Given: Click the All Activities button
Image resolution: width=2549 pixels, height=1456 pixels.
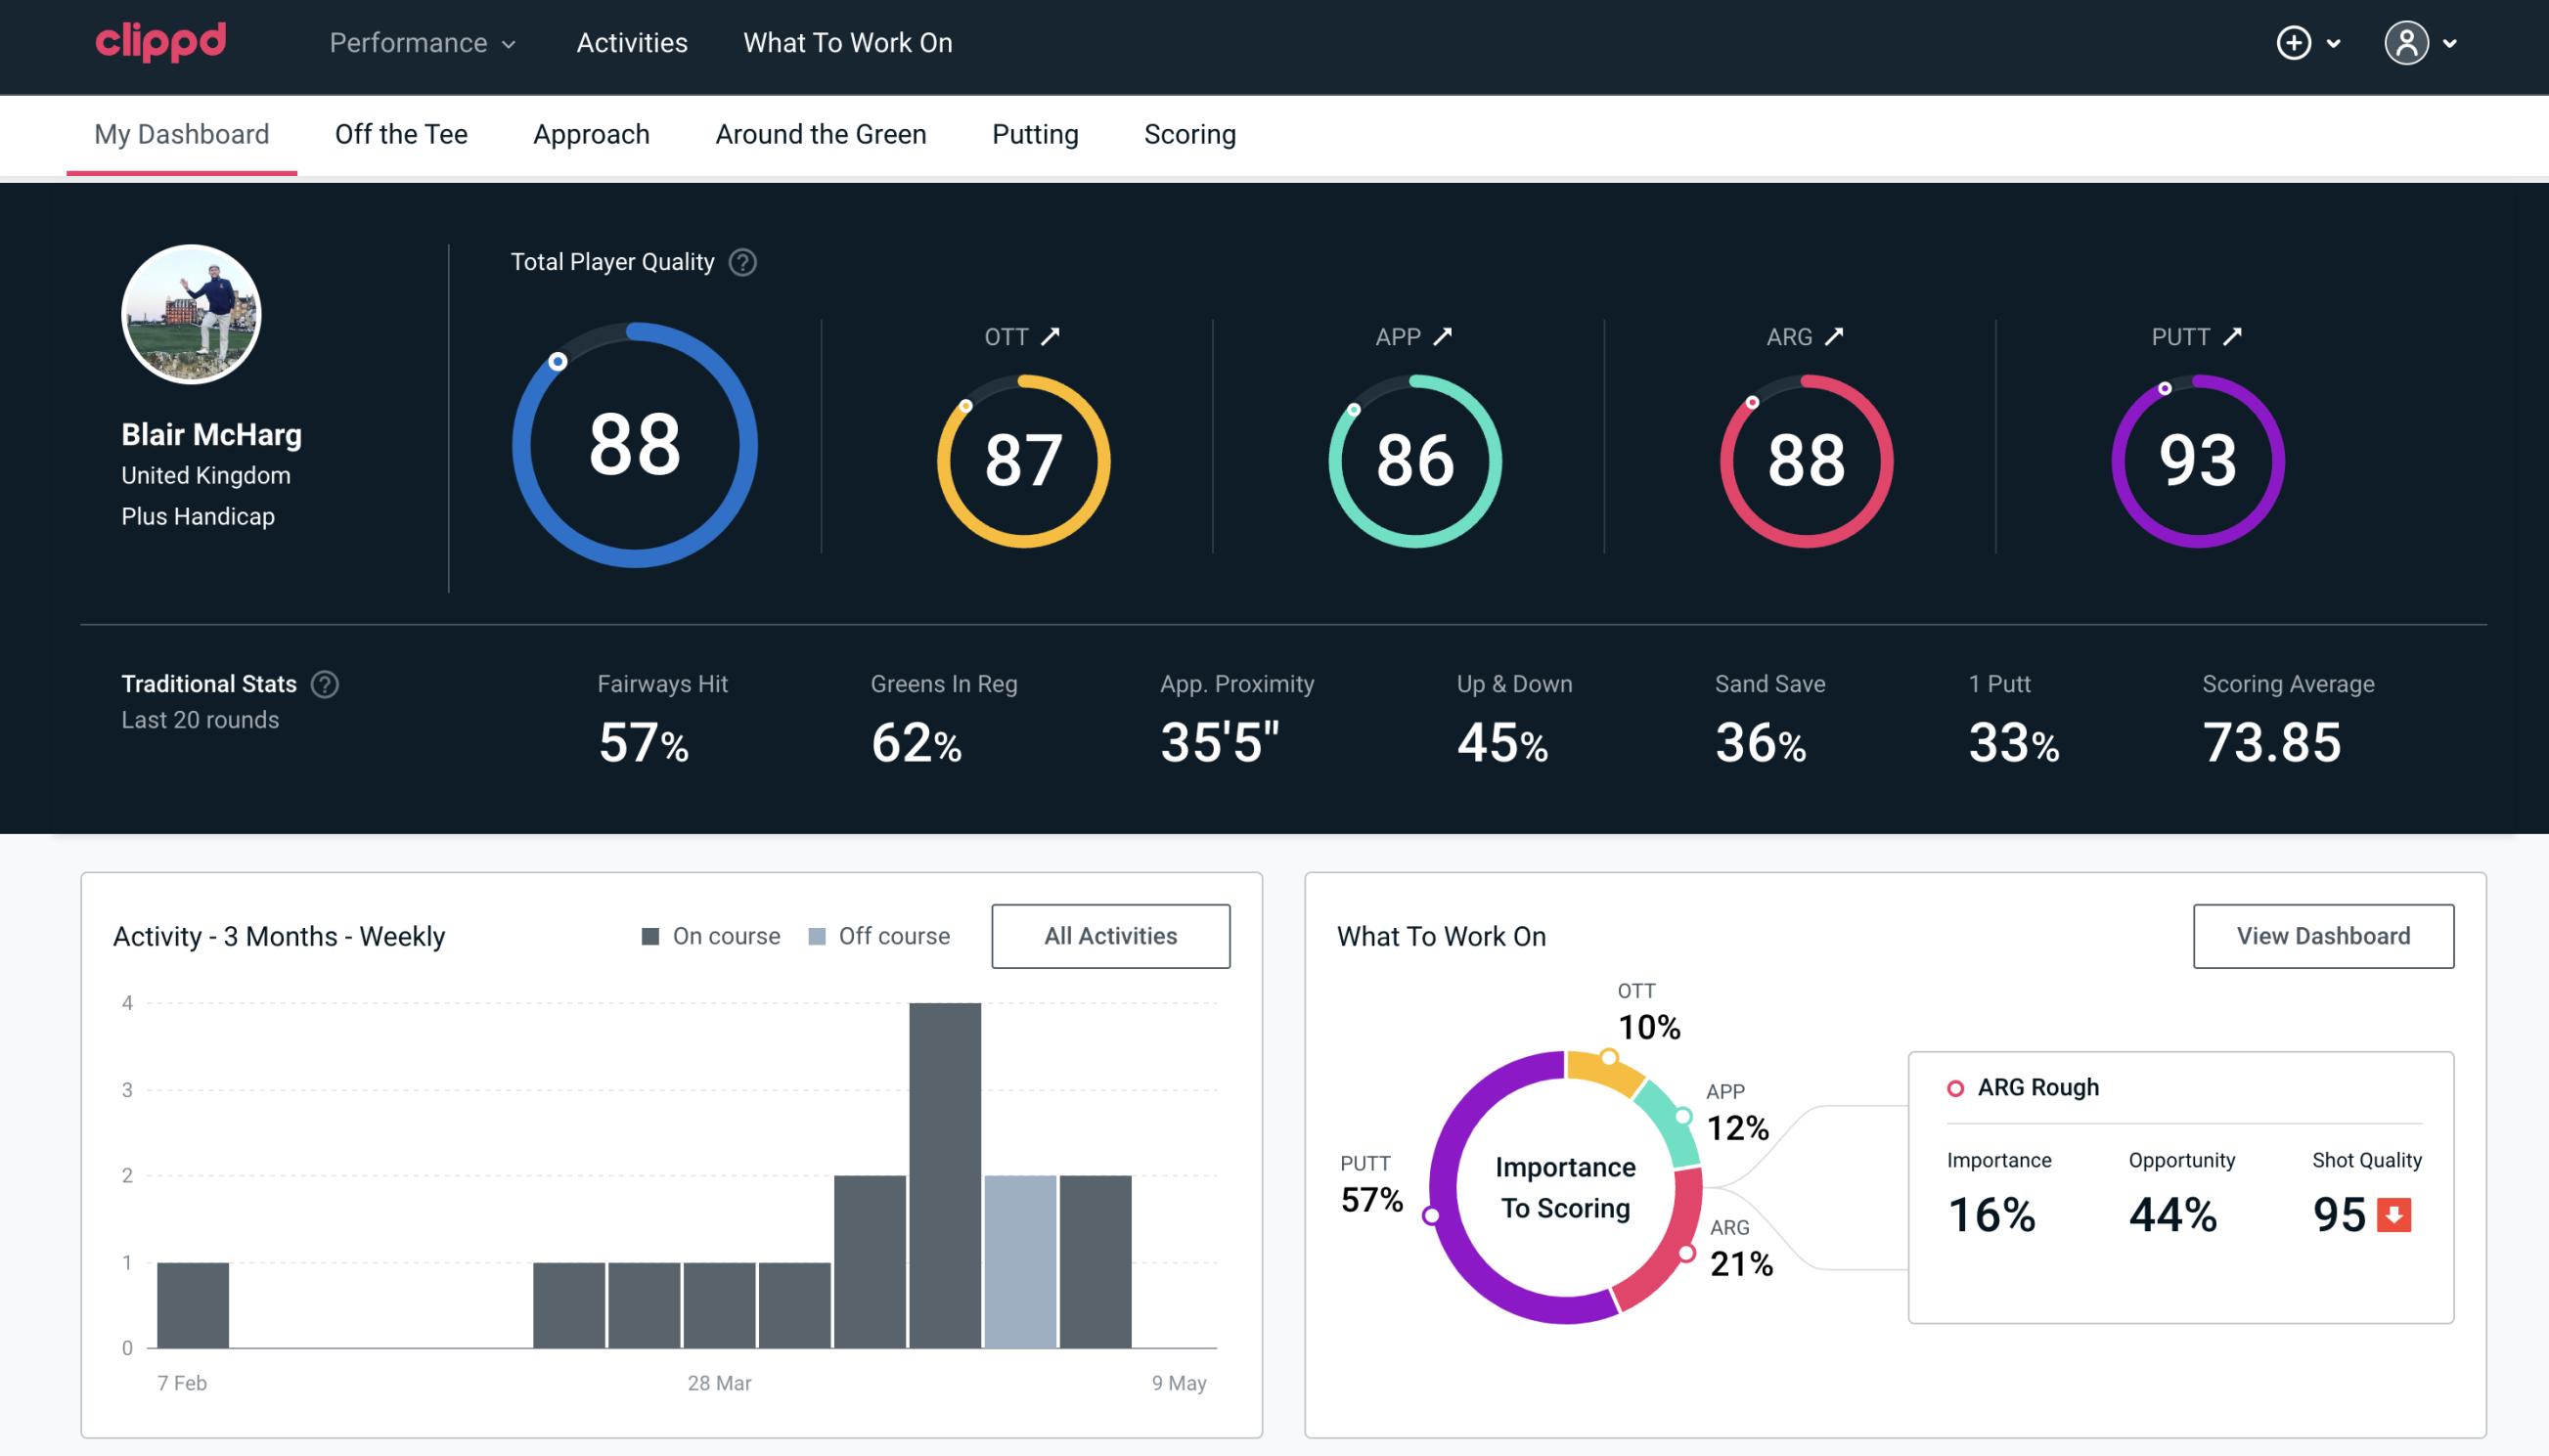Looking at the screenshot, I should coord(1110,936).
